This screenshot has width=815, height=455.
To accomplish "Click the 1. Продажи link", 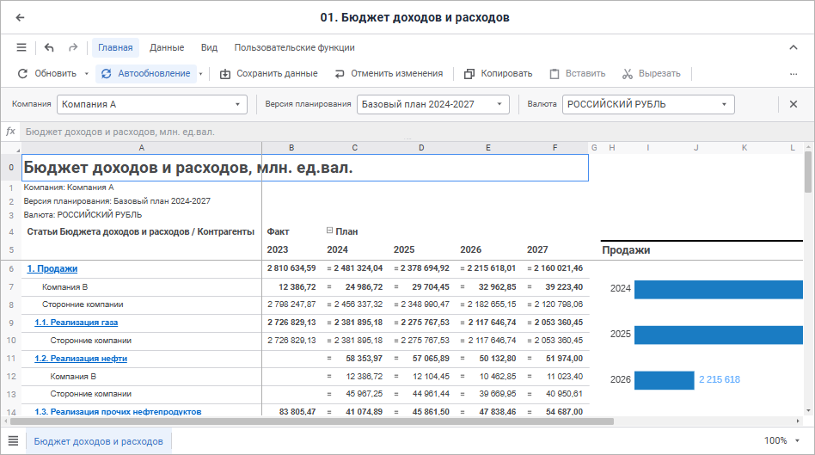I will click(x=52, y=268).
